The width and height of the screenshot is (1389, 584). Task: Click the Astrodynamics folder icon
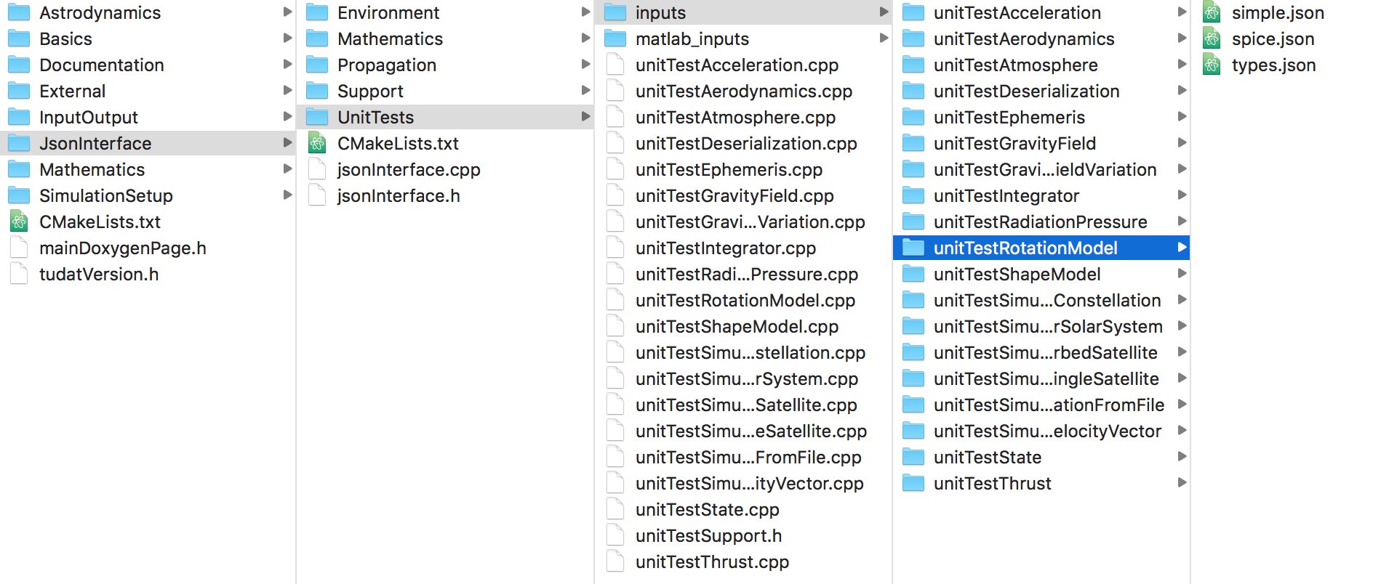click(19, 13)
